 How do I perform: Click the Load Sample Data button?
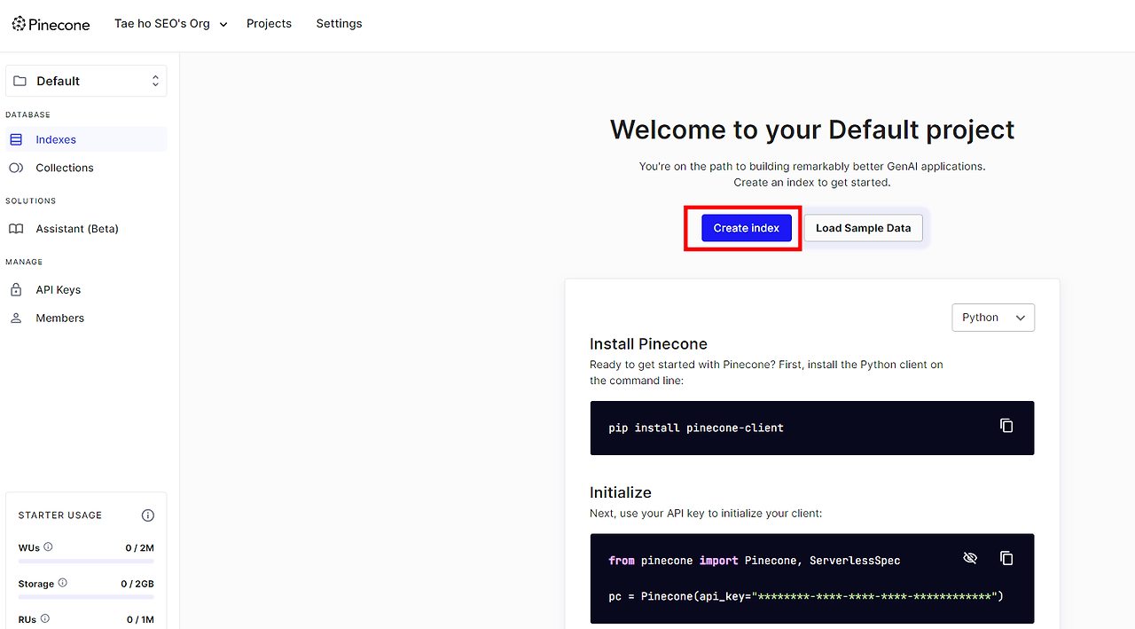coord(864,228)
